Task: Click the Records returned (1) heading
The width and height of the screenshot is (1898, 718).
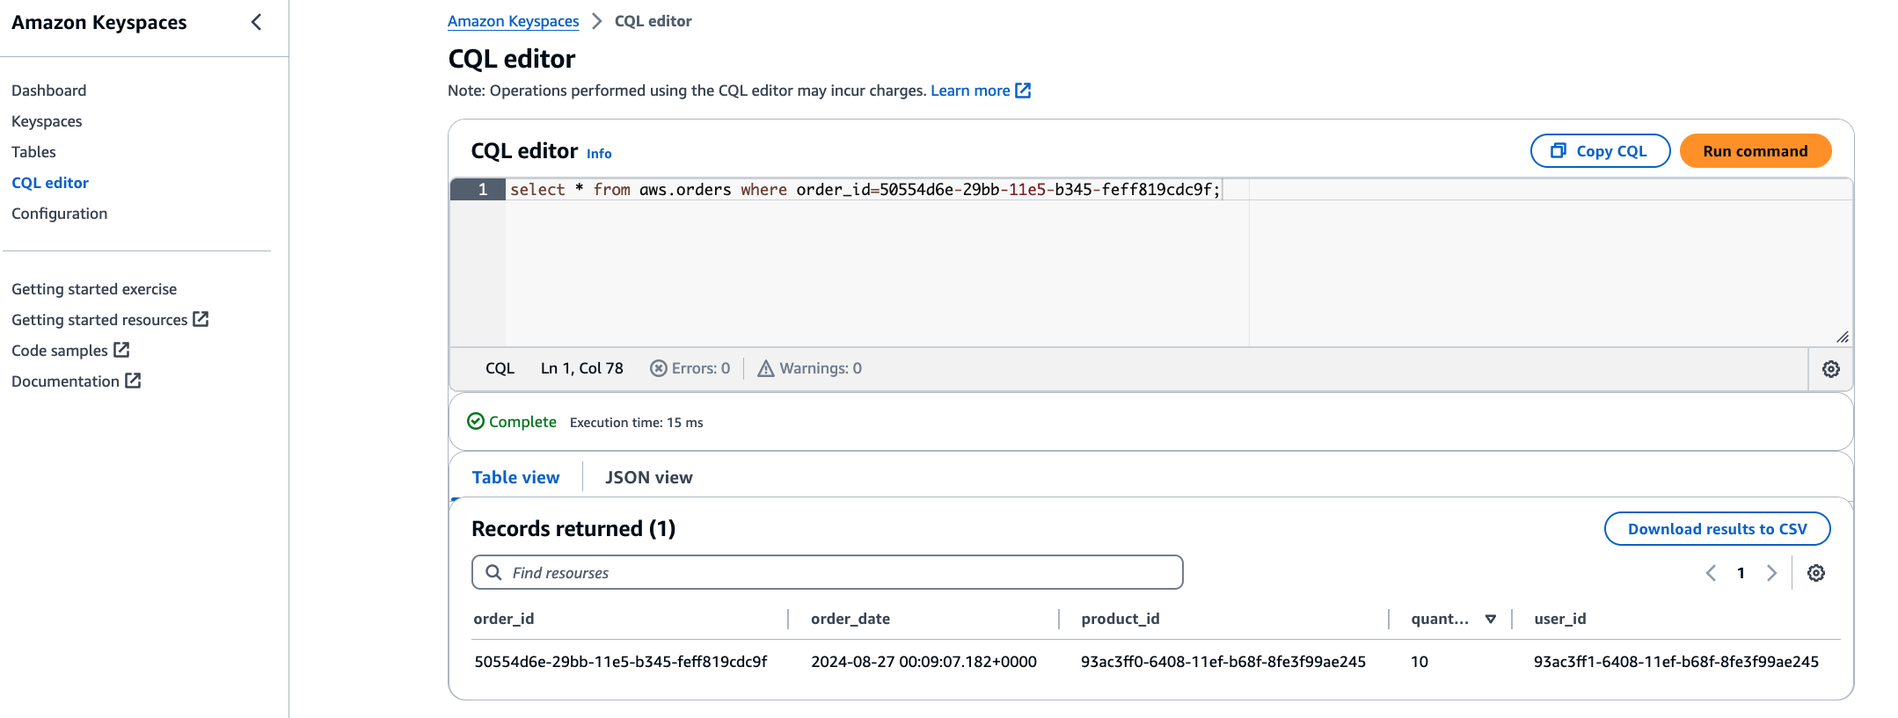Action: tap(573, 529)
